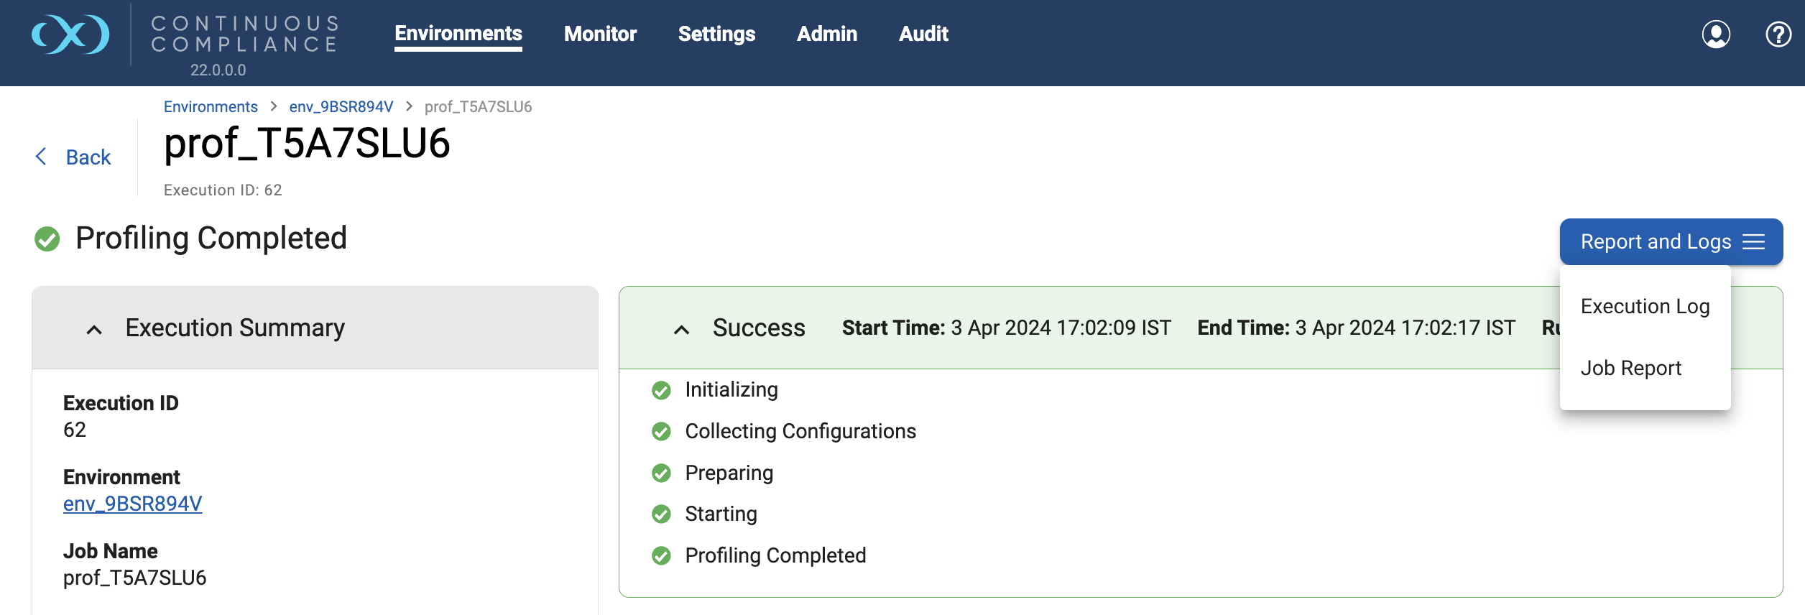Click the Environments breadcrumb link
This screenshot has height=615, width=1805.
[x=211, y=107]
